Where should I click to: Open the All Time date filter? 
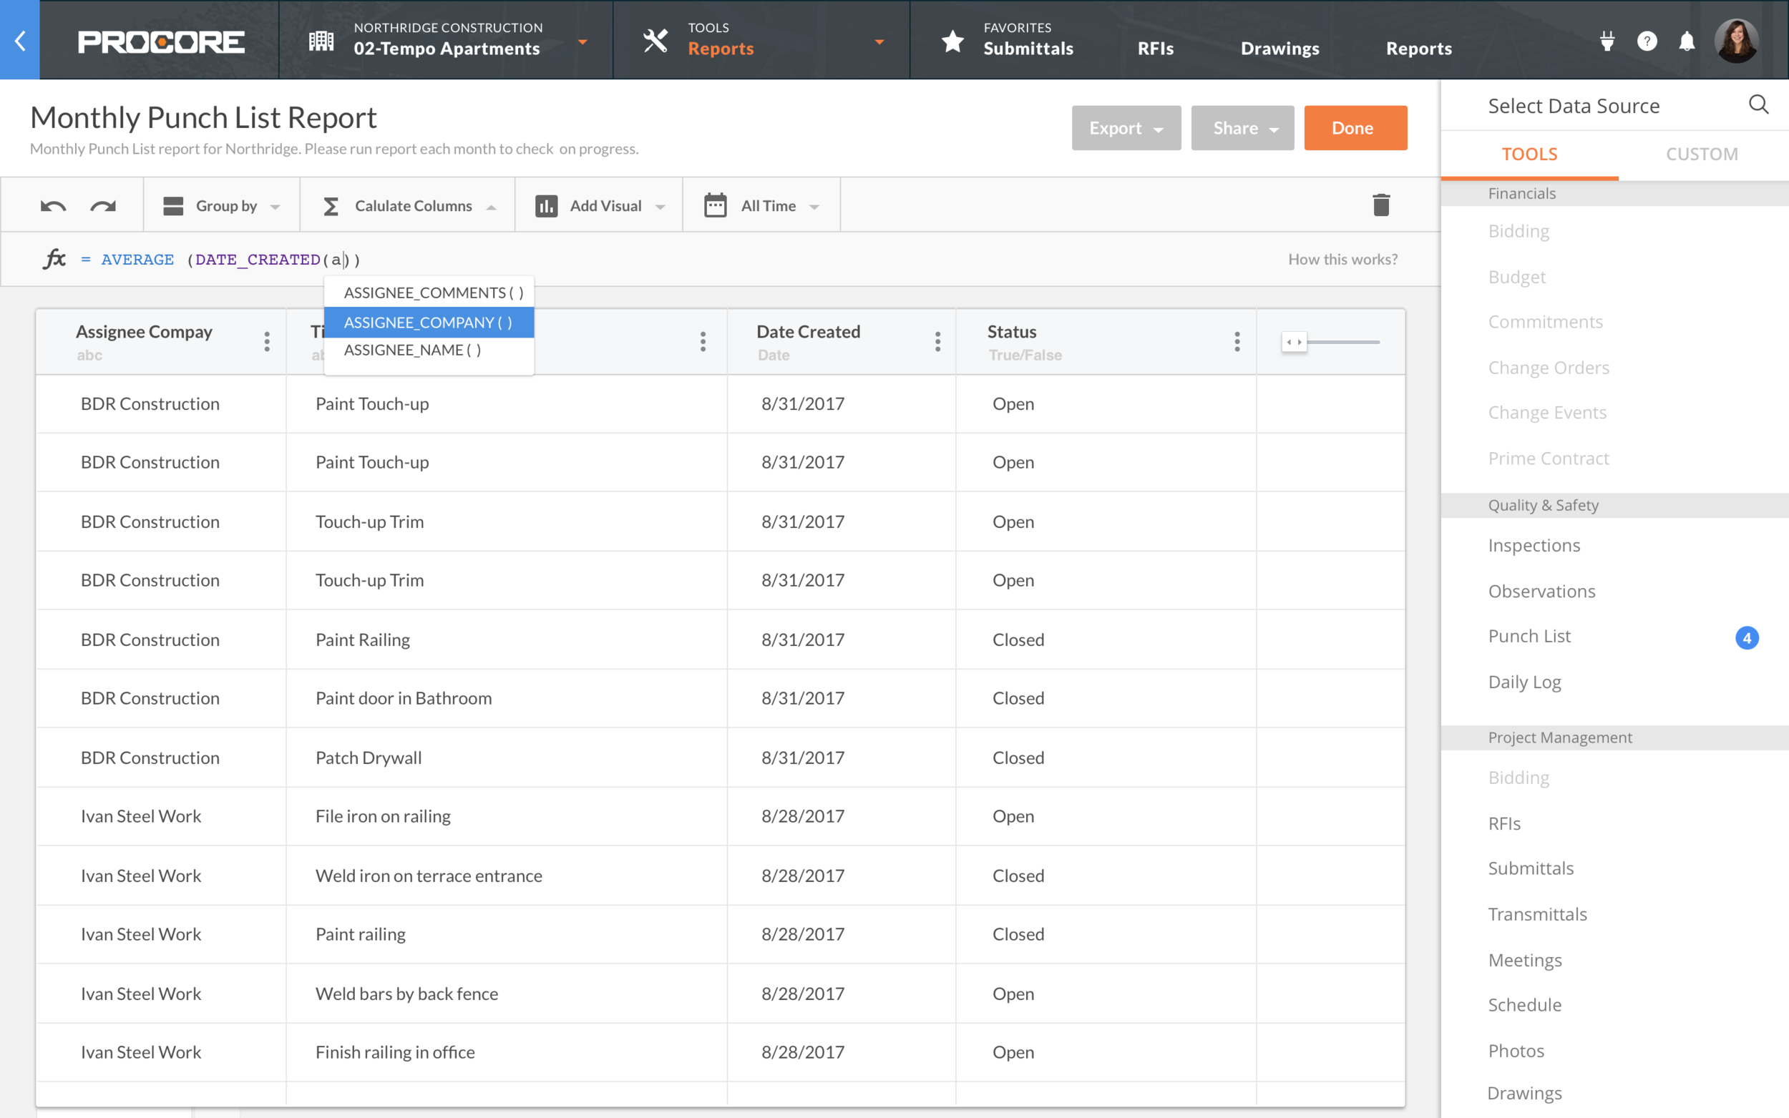click(761, 205)
